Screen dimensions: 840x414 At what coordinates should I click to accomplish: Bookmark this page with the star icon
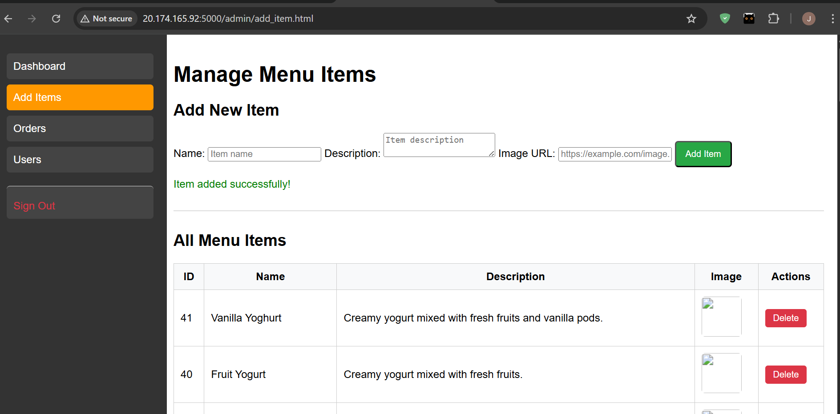point(691,19)
